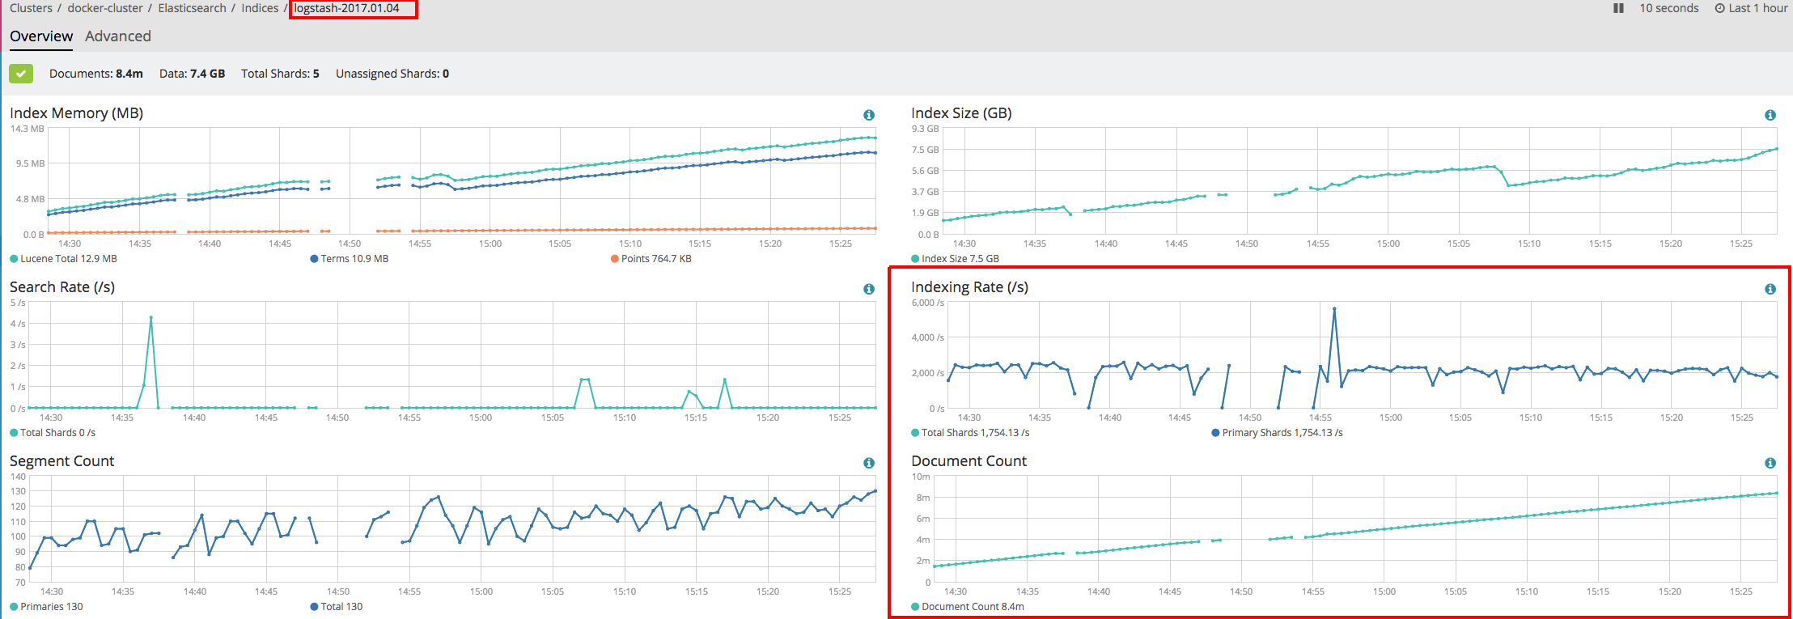Go to Elasticsearch breadcrumb
This screenshot has height=619, width=1793.
(x=192, y=8)
